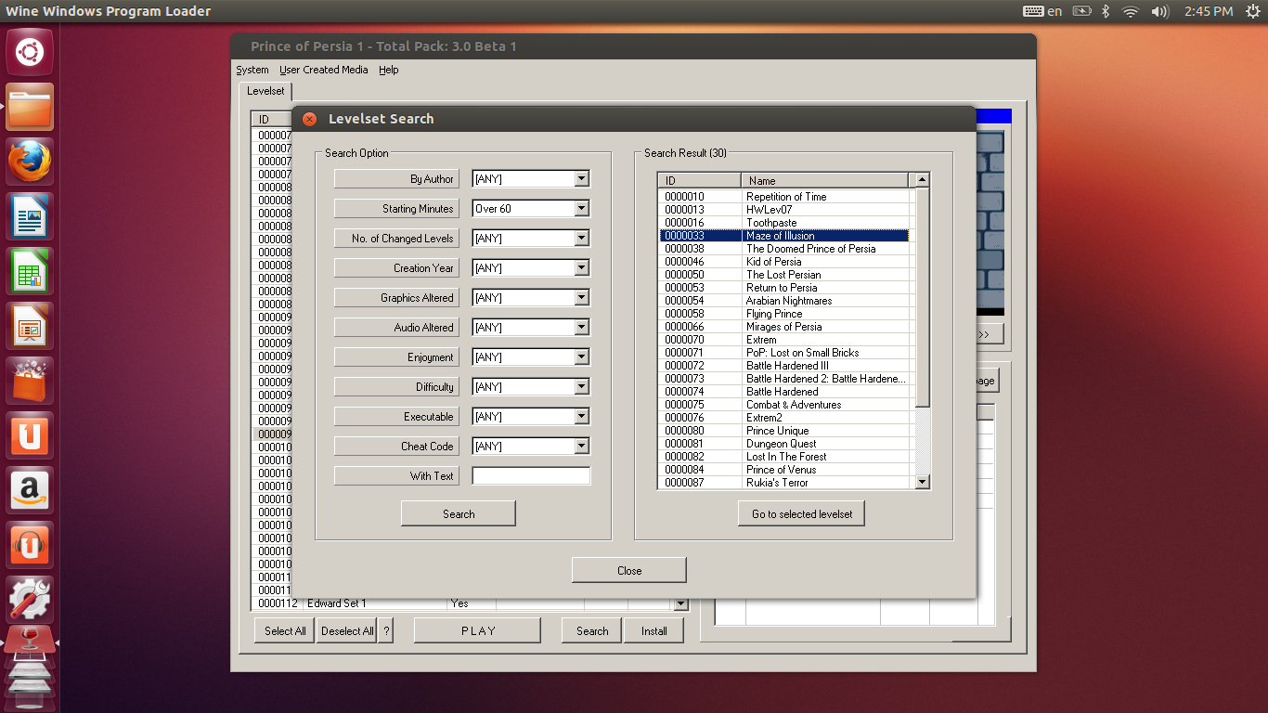The height and width of the screenshot is (713, 1268).
Task: Click PLAY button in main window
Action: [478, 630]
